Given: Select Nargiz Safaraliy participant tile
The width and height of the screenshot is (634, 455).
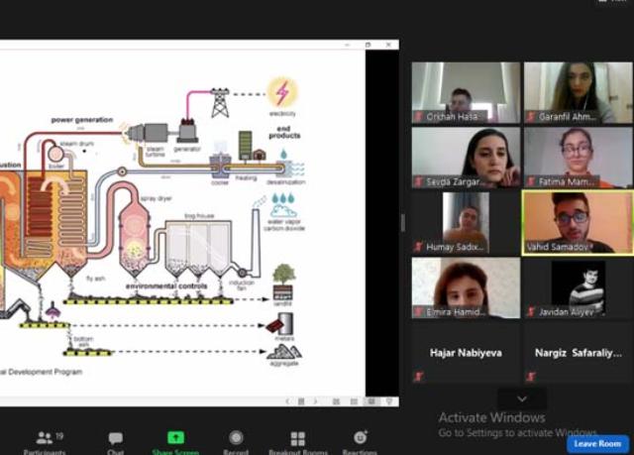Looking at the screenshot, I should click(579, 353).
